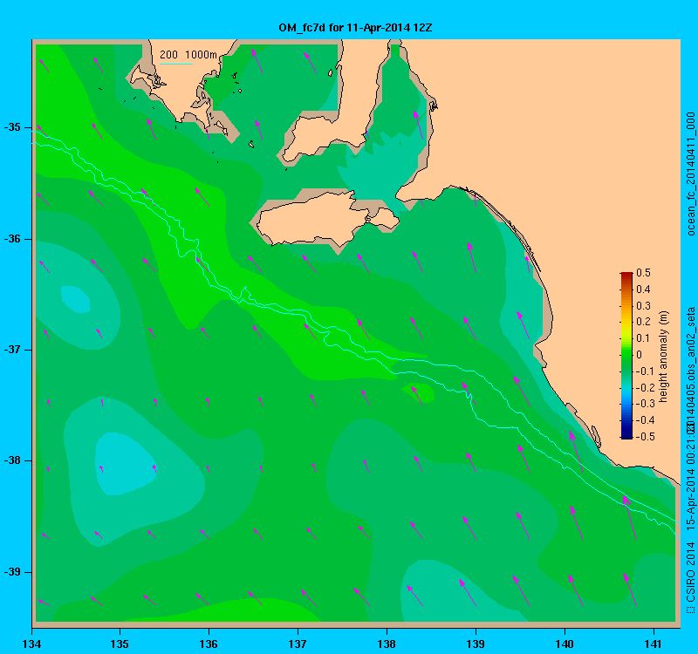Image resolution: width=698 pixels, height=654 pixels.
Task: Click the 139 longitude axis label
Action: point(476,644)
